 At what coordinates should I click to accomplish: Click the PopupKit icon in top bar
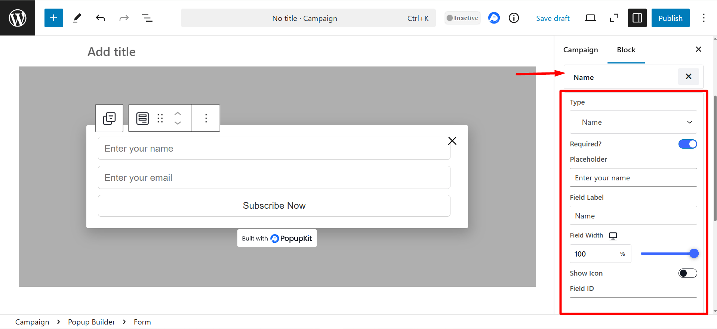point(494,18)
